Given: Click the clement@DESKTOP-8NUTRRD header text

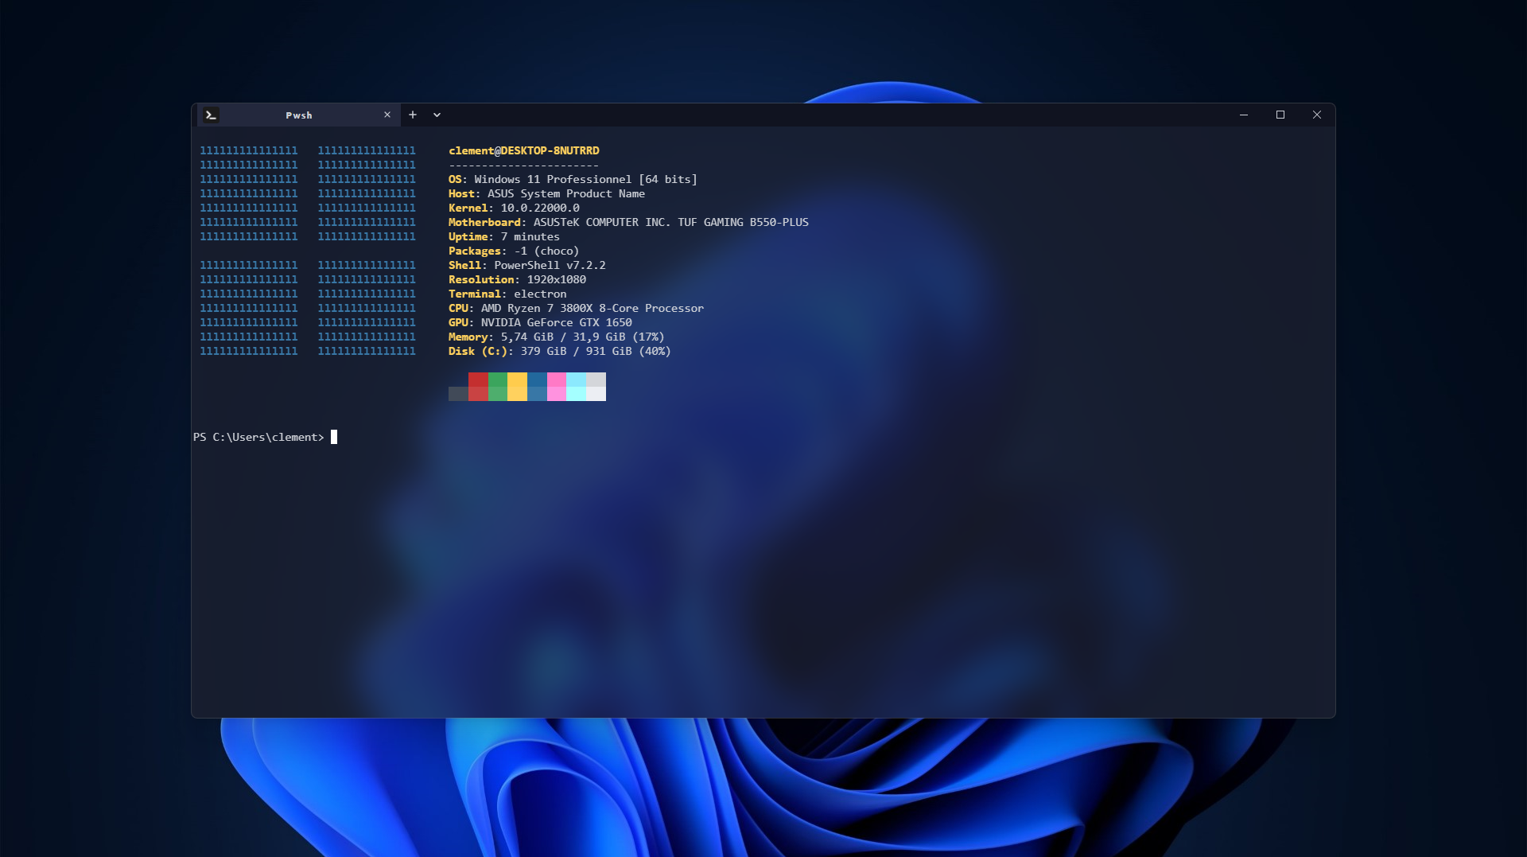Looking at the screenshot, I should coord(523,150).
